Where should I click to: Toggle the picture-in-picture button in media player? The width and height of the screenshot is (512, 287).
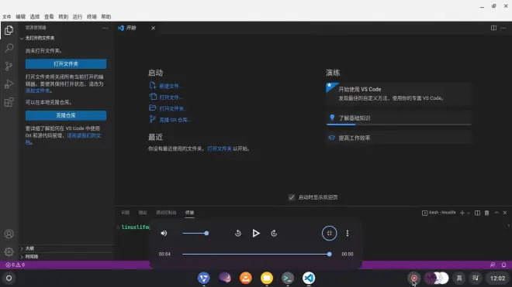pyautogui.click(x=329, y=234)
